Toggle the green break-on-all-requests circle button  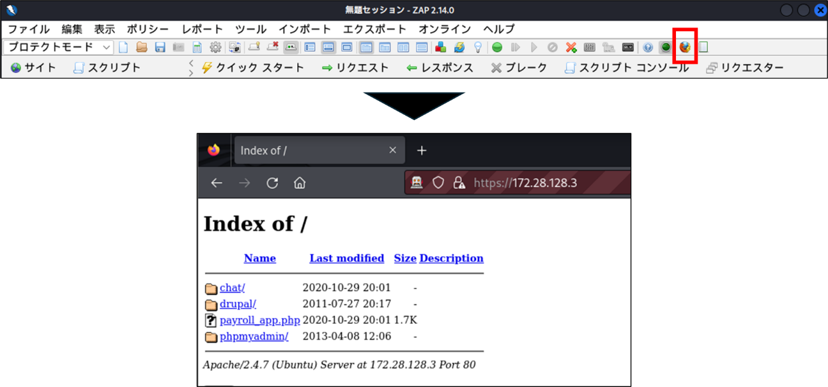click(x=497, y=47)
